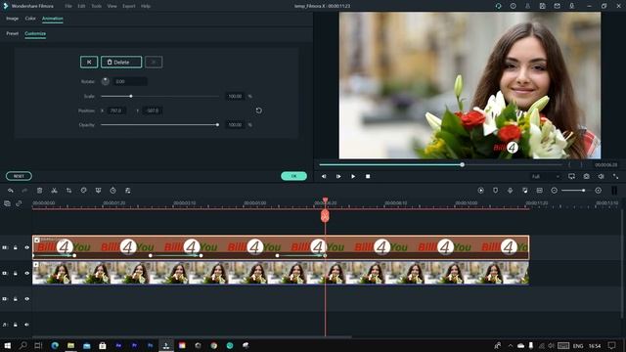Viewport: 626px width, 352px height.
Task: Select the Animation tab
Action: point(52,19)
